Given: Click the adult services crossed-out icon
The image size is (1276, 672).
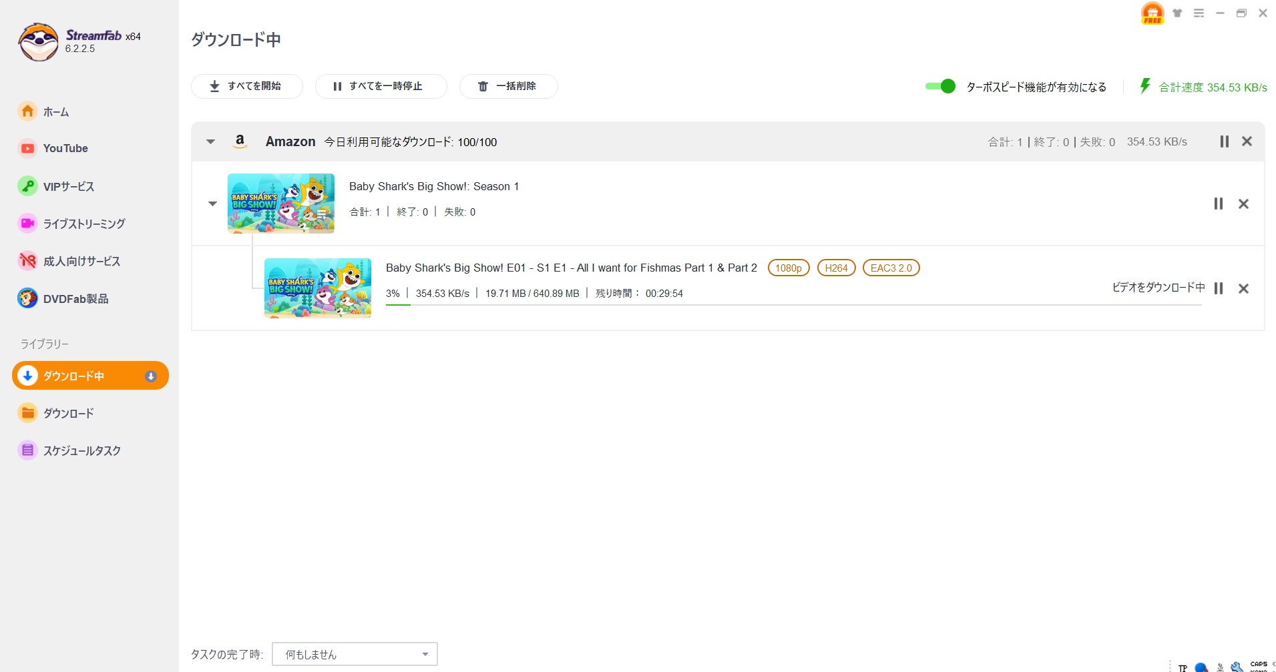Looking at the screenshot, I should point(27,261).
